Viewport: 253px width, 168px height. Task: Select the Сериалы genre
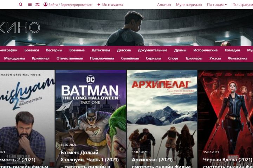tap(153, 58)
